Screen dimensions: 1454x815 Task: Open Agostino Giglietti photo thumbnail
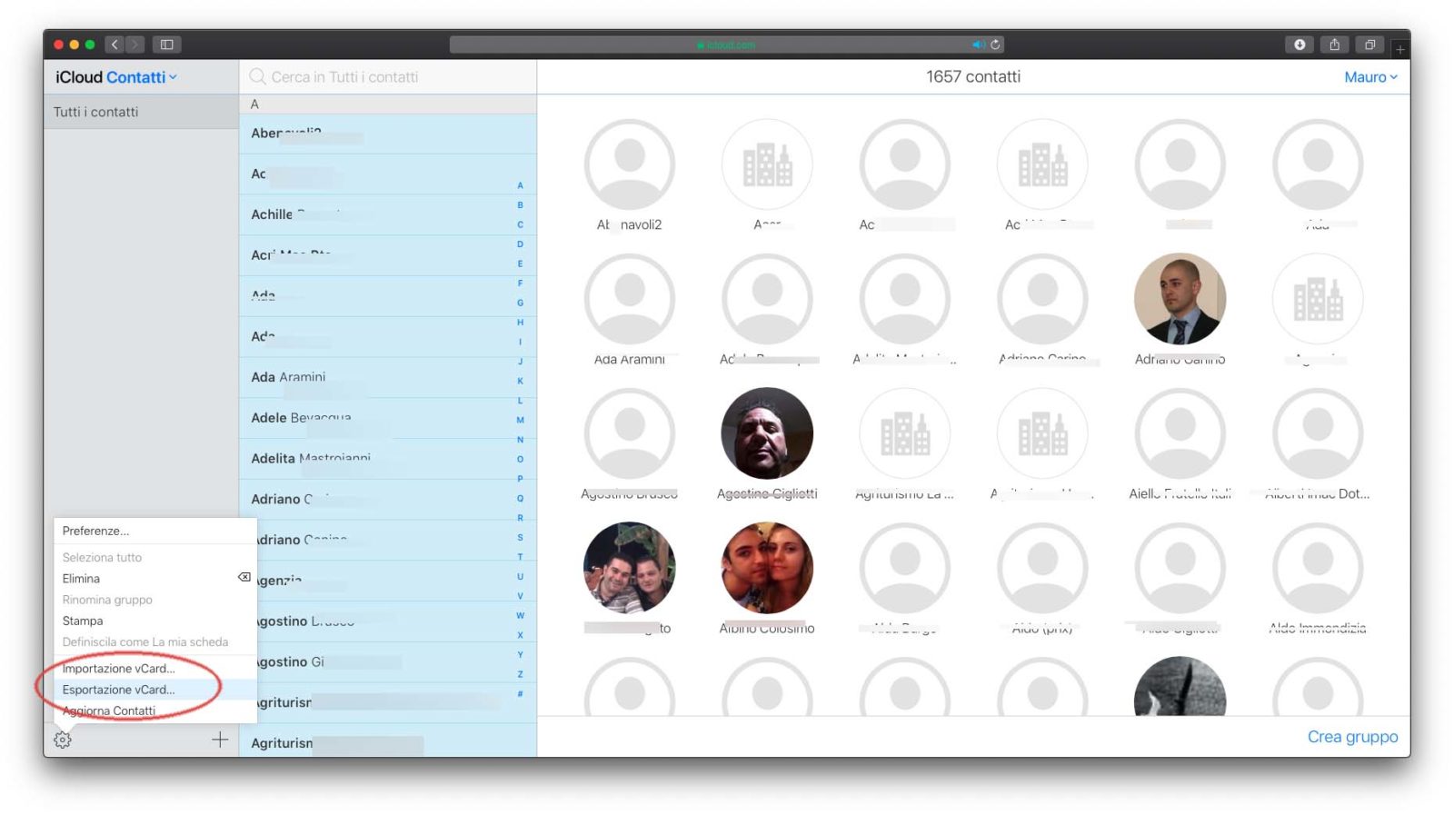click(x=767, y=433)
